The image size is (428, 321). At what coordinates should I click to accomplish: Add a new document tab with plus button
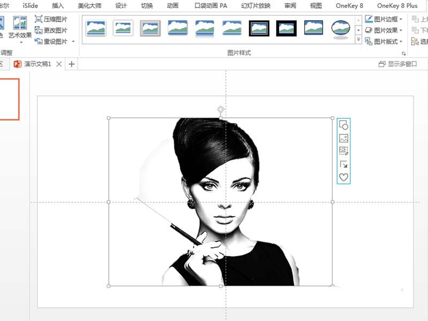pyautogui.click(x=71, y=64)
